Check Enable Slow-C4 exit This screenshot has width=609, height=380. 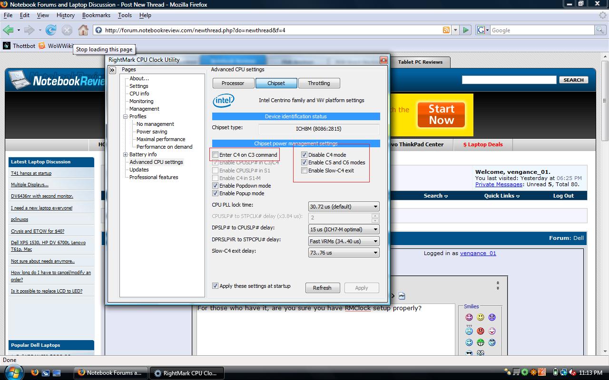click(304, 171)
